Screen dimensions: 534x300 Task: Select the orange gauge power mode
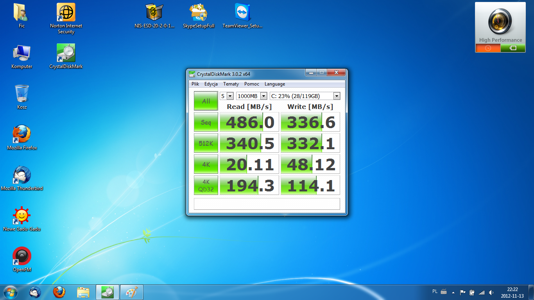pos(488,48)
